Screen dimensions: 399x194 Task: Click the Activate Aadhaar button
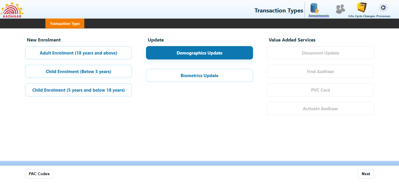[x=320, y=109]
